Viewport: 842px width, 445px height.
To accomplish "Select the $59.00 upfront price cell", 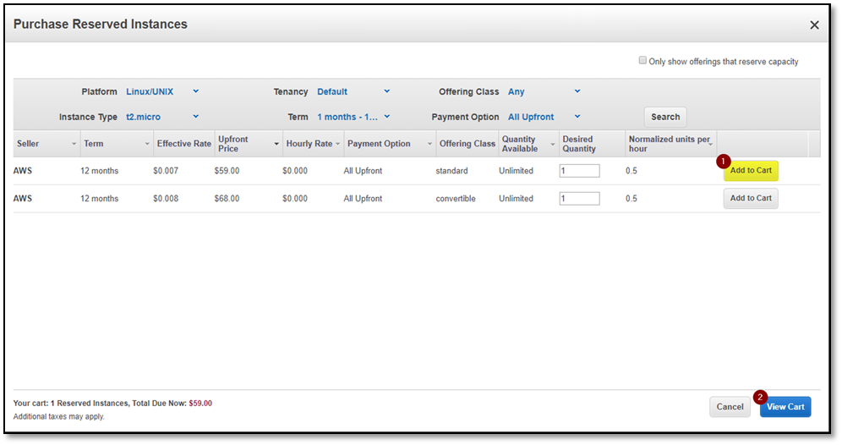I will pyautogui.click(x=227, y=171).
